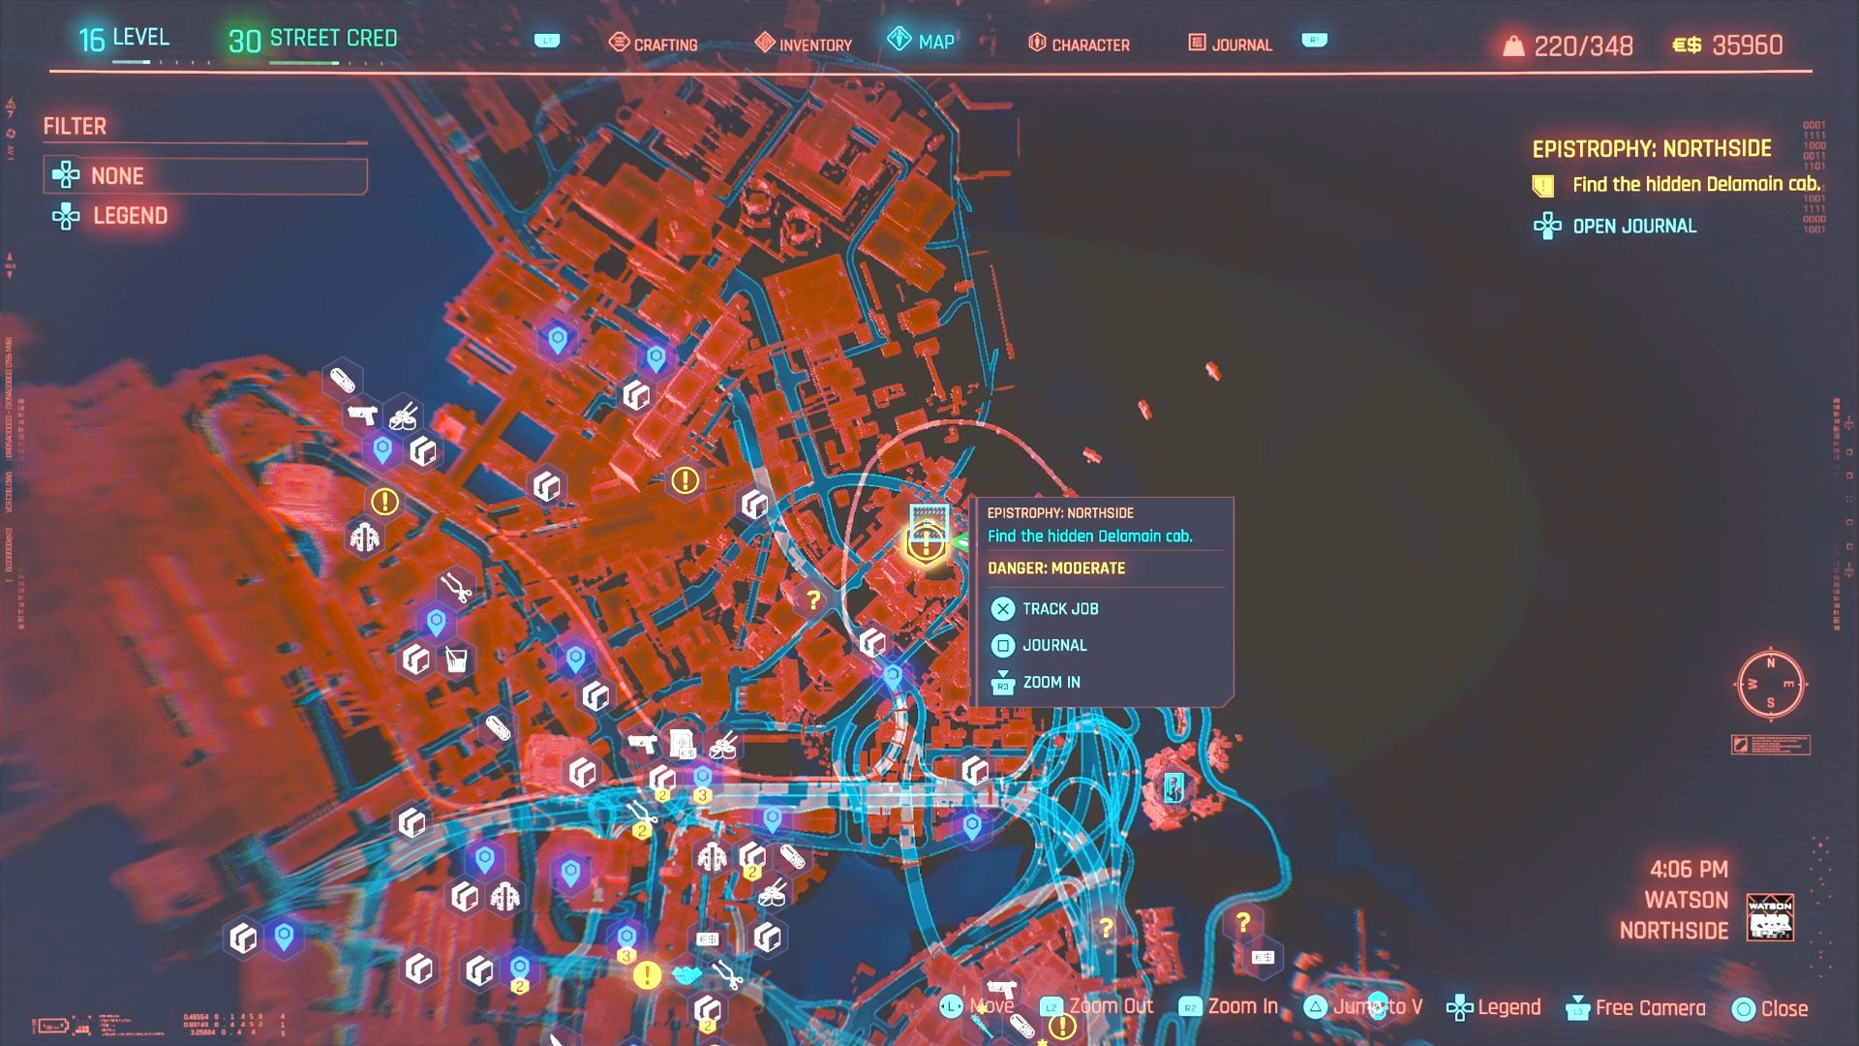Click the Close prompt at bottom right

point(1770,1008)
